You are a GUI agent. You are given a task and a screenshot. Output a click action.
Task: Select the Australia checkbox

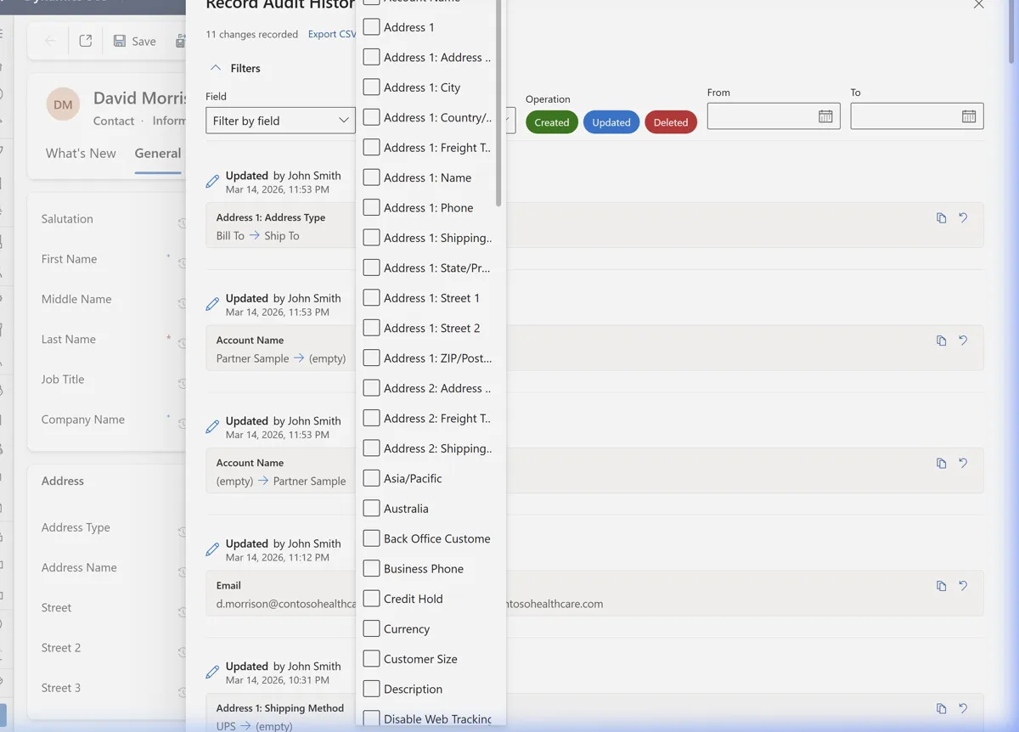(x=371, y=508)
